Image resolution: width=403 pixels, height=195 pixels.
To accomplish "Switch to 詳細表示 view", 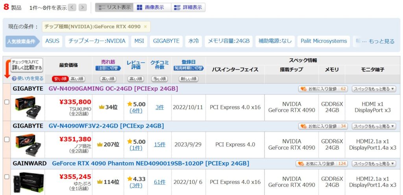I will pyautogui.click(x=188, y=7).
